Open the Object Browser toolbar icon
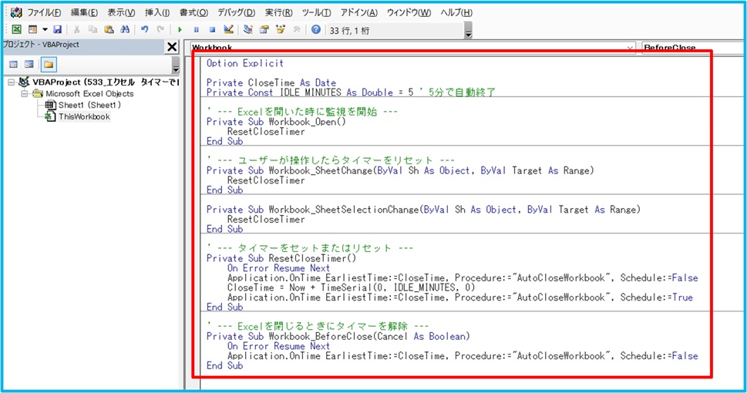 tap(281, 29)
